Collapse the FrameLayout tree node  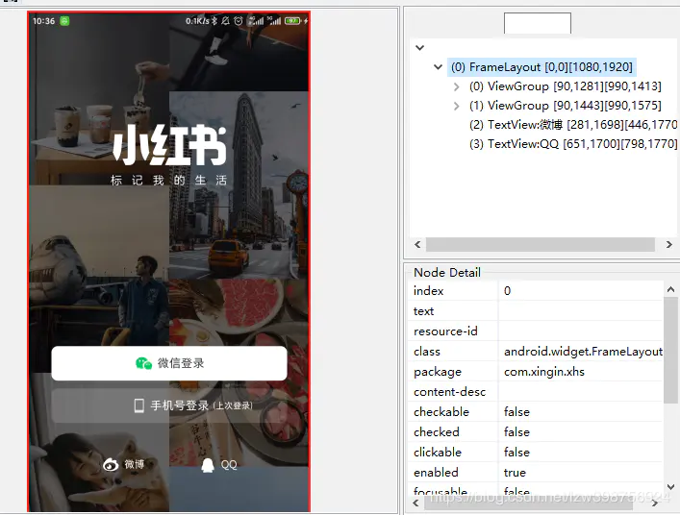pos(438,67)
